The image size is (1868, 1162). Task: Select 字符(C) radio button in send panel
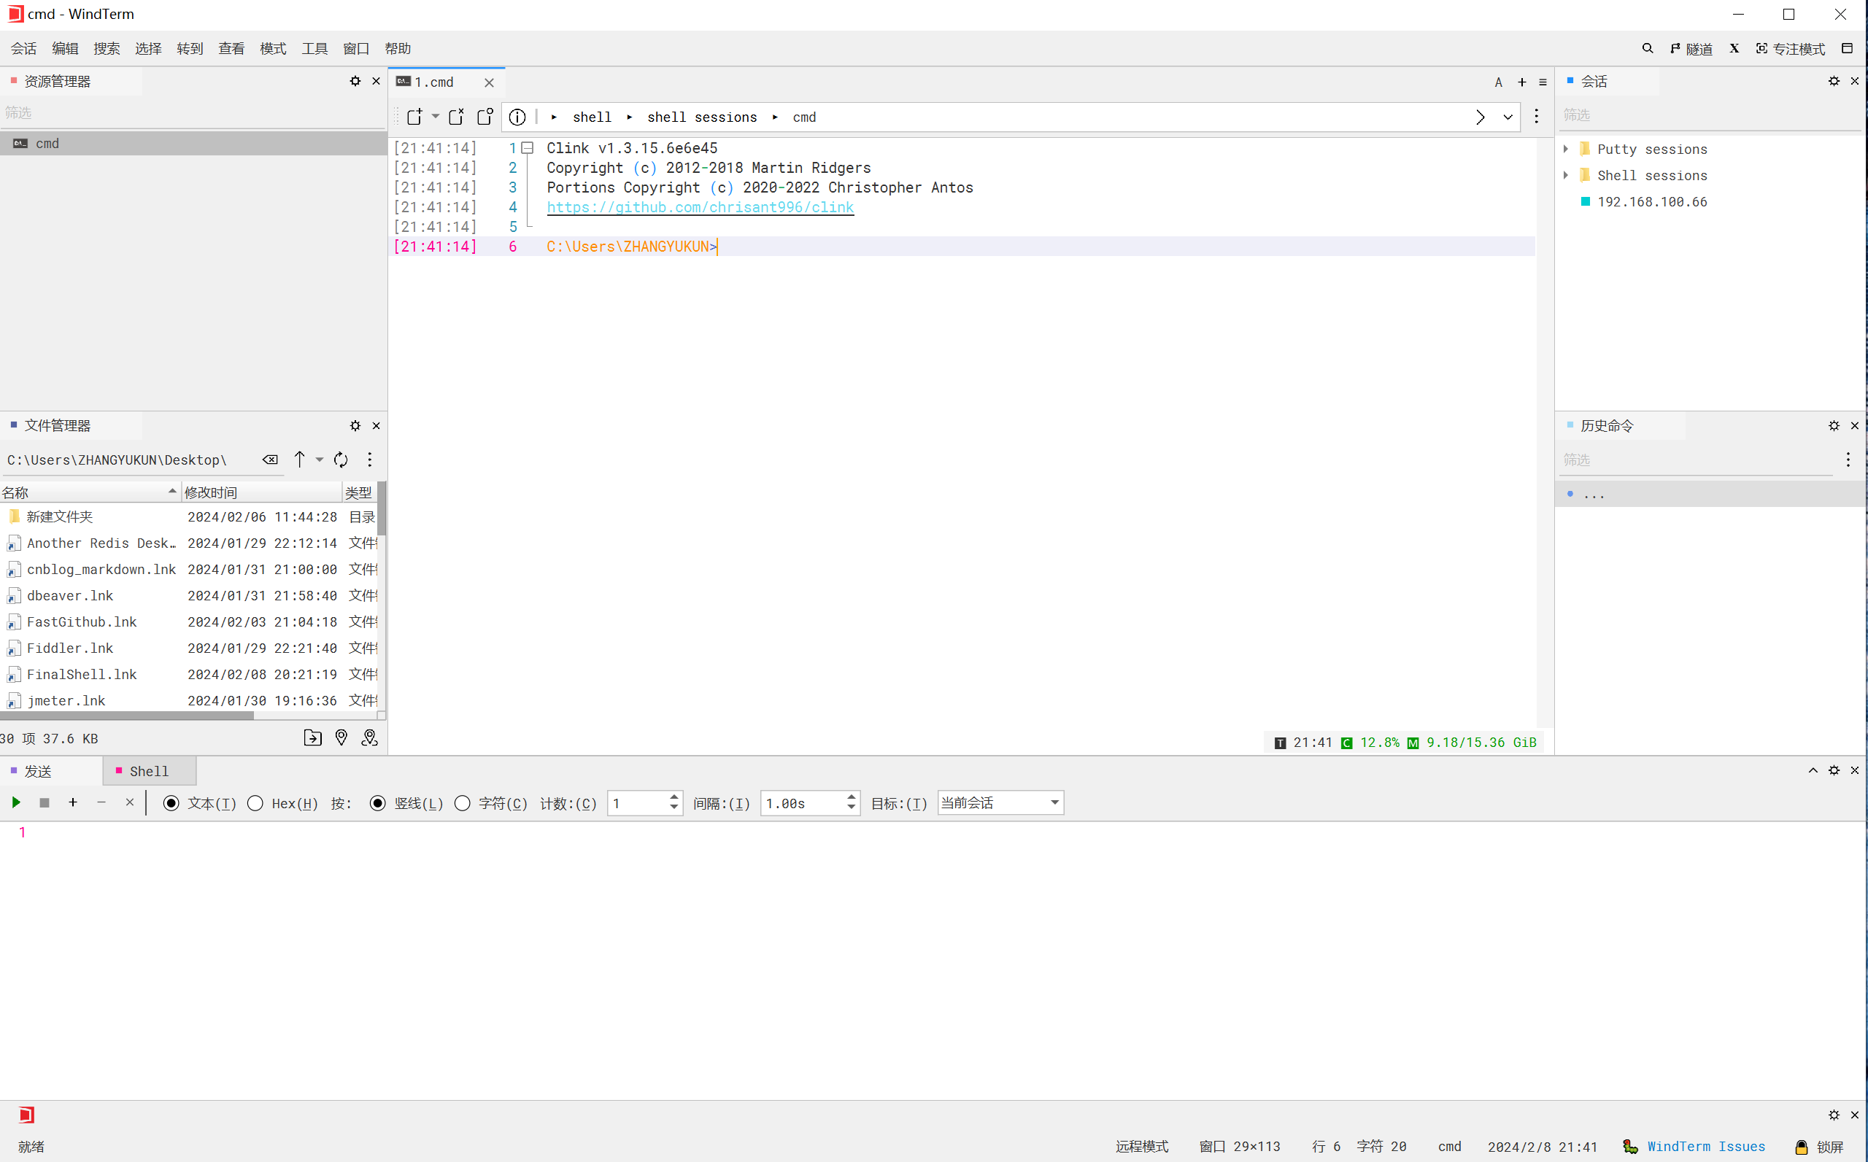[x=462, y=803]
